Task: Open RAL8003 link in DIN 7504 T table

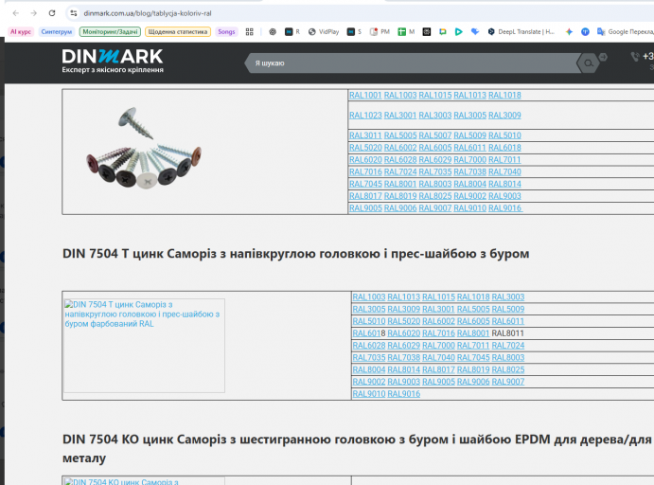Action: tap(508, 358)
